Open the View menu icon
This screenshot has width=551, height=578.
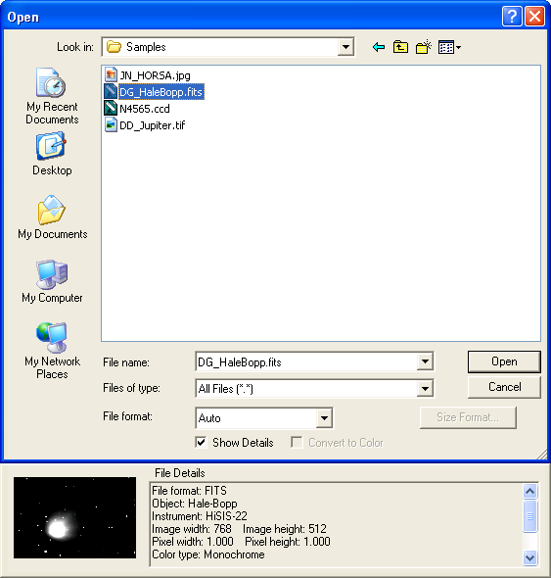(x=449, y=47)
